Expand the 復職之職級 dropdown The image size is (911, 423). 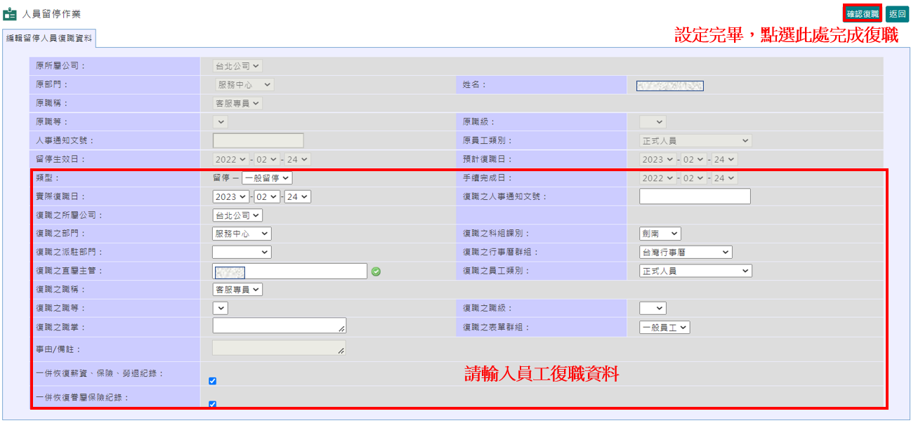coord(654,308)
